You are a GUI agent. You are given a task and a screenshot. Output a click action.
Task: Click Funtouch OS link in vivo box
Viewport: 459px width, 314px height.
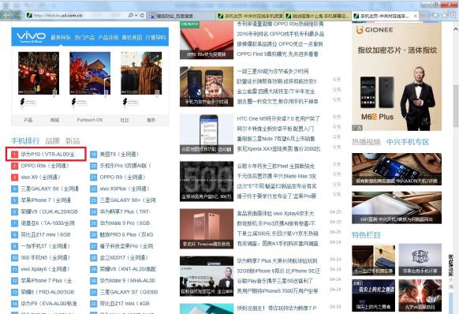[x=90, y=120]
